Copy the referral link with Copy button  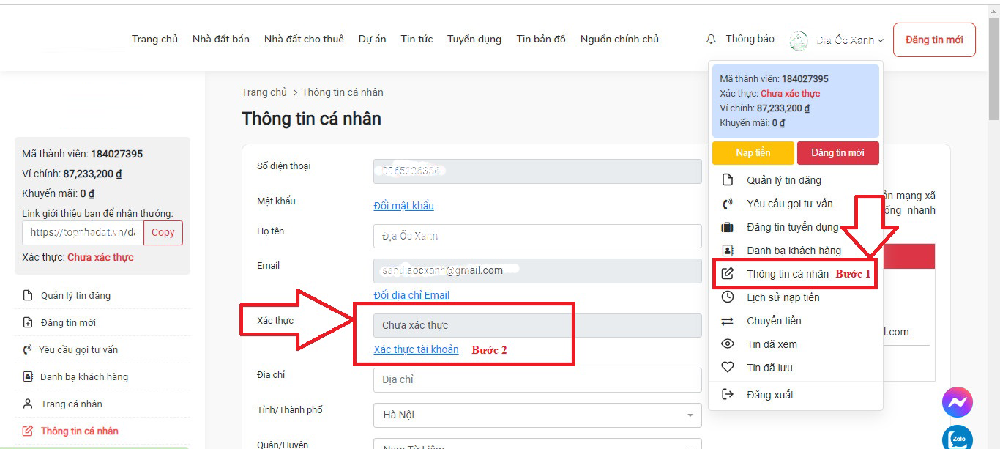click(163, 233)
